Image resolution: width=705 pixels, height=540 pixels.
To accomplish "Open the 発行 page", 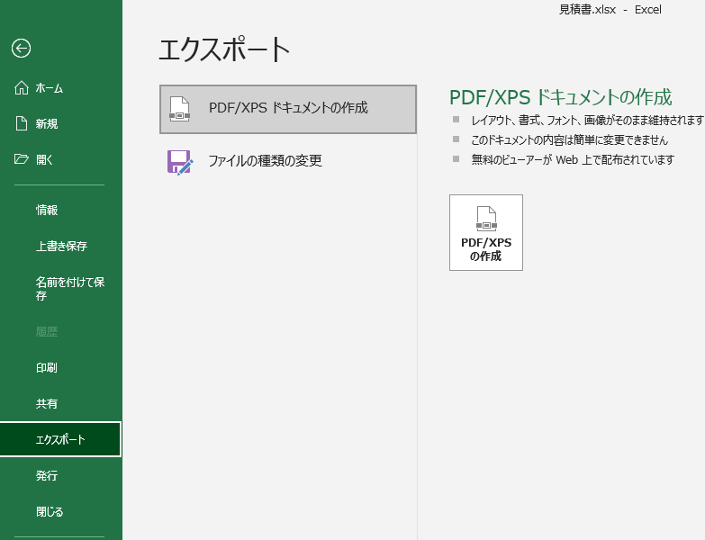I will tap(47, 475).
